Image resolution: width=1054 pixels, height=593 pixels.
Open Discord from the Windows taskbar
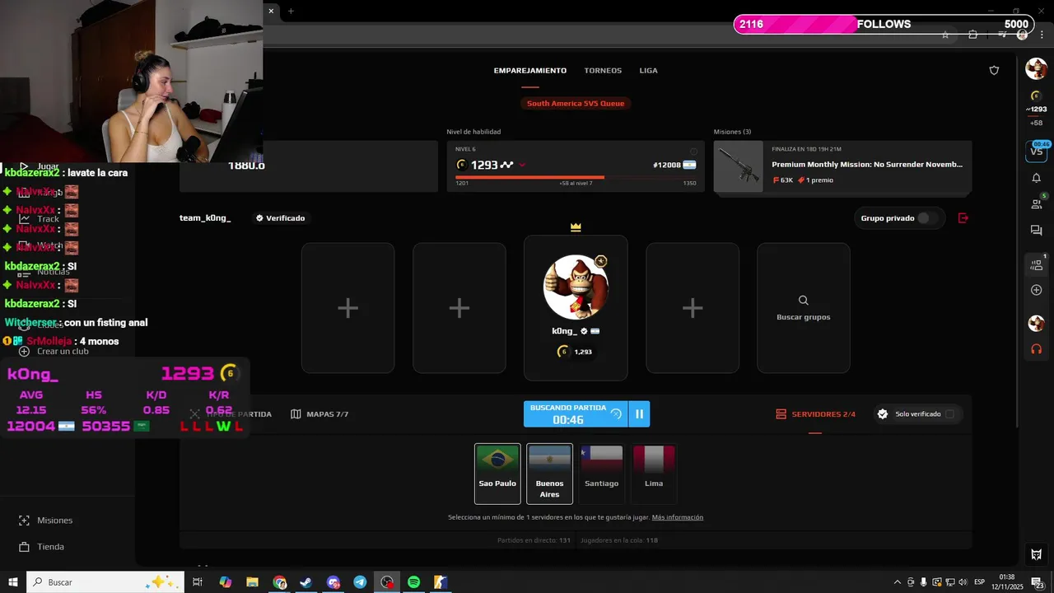333,582
